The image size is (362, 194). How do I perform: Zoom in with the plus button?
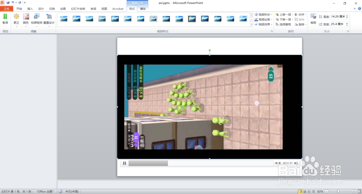coord(354,191)
